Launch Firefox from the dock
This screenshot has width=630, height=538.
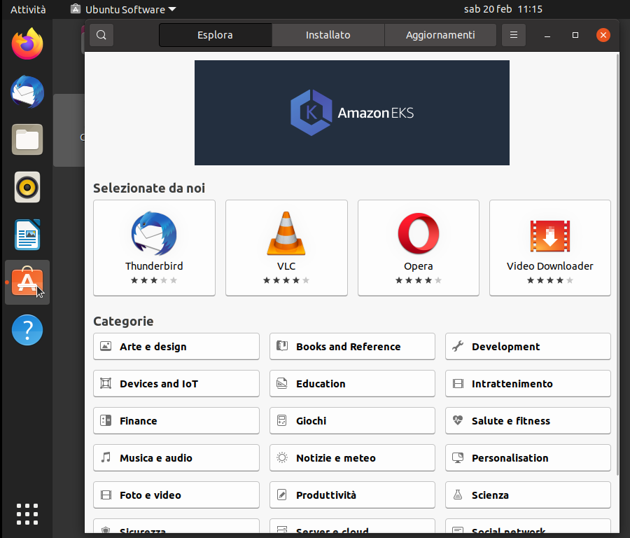click(27, 44)
